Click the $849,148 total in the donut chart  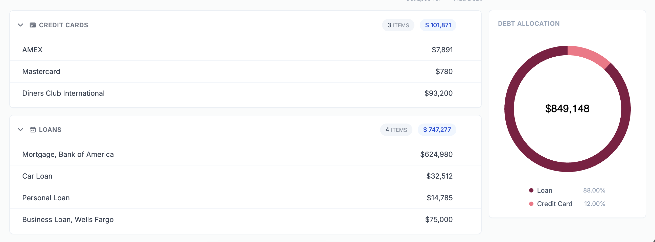[567, 109]
